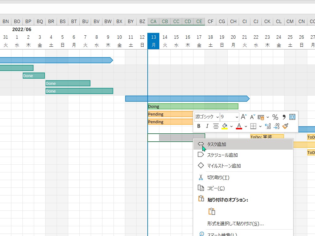Expand border style options arrow
The height and width of the screenshot is (236, 315).
[260, 126]
